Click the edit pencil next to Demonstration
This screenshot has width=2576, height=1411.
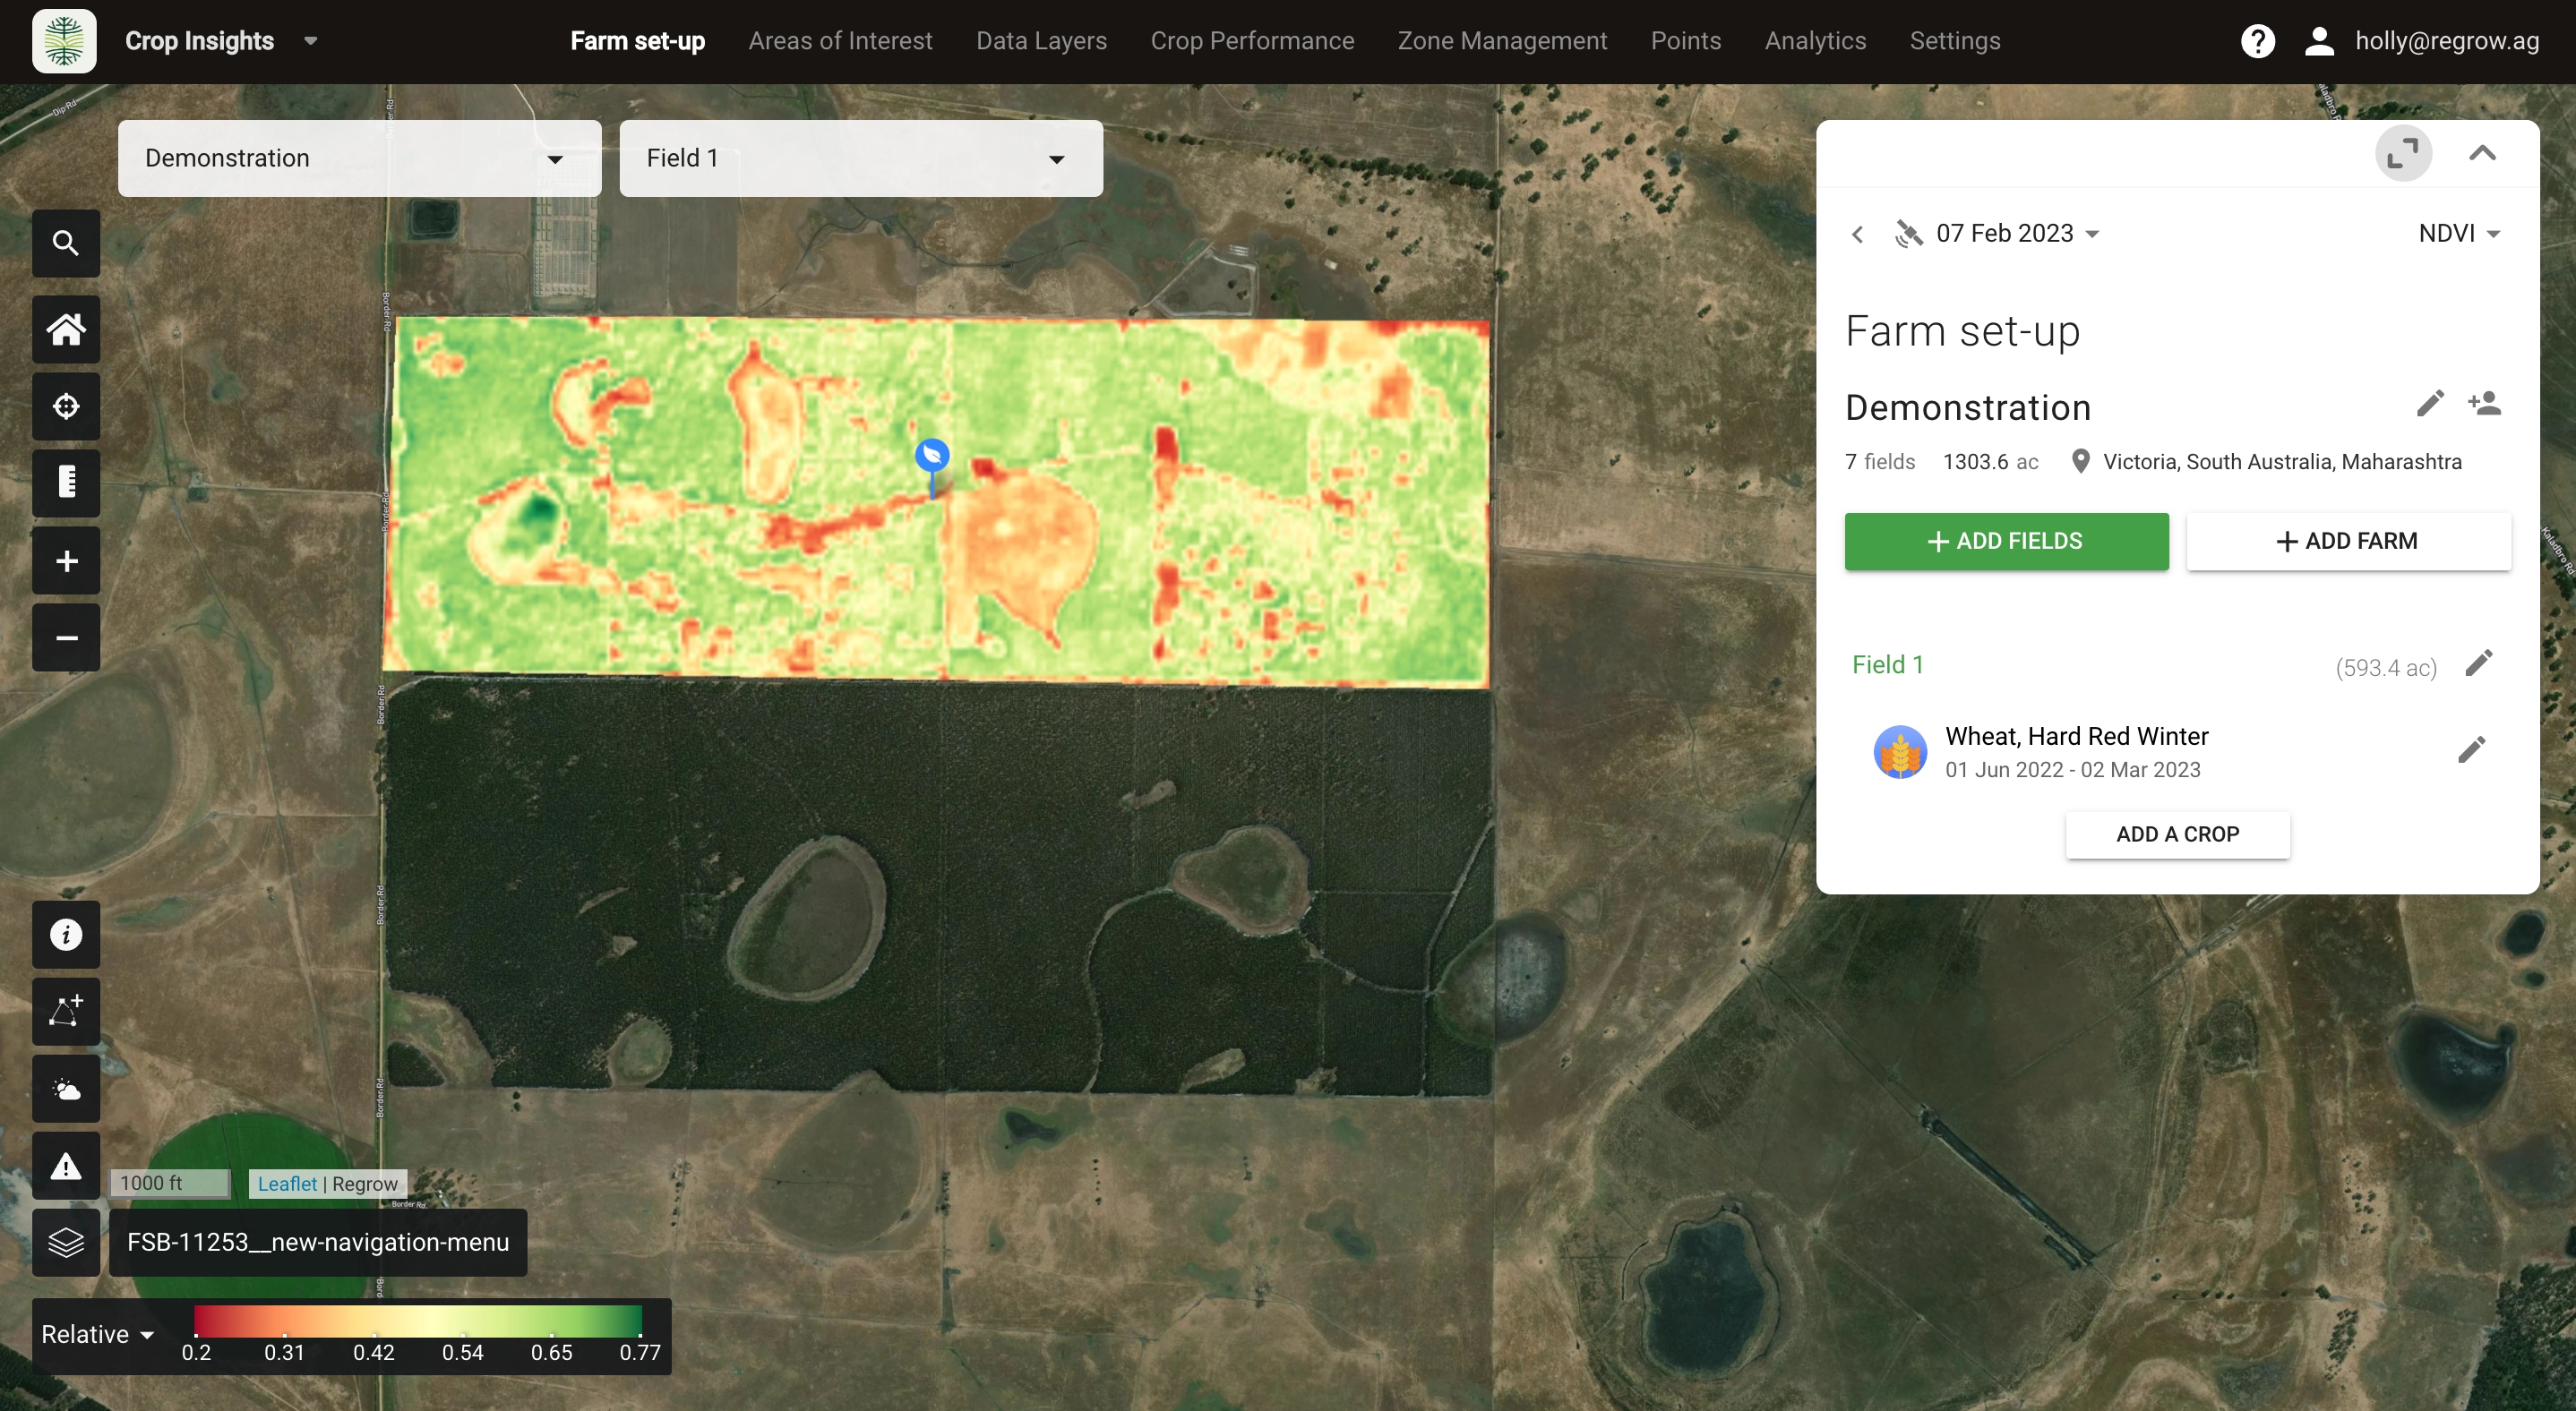click(x=2430, y=404)
